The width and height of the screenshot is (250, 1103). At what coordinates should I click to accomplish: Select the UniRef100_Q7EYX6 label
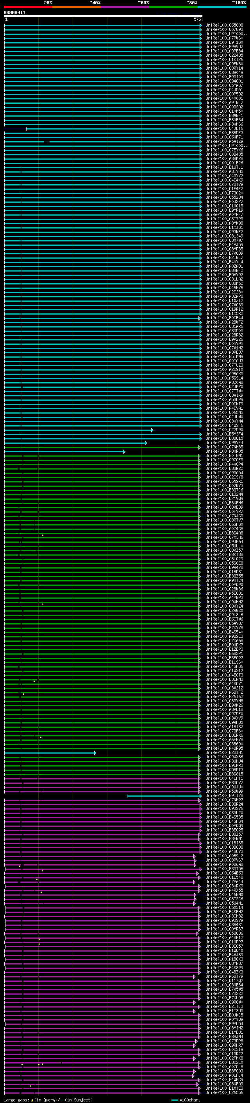tap(224, 150)
